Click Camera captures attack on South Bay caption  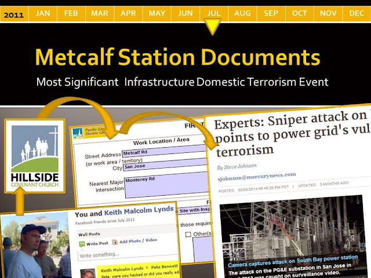pos(293,261)
